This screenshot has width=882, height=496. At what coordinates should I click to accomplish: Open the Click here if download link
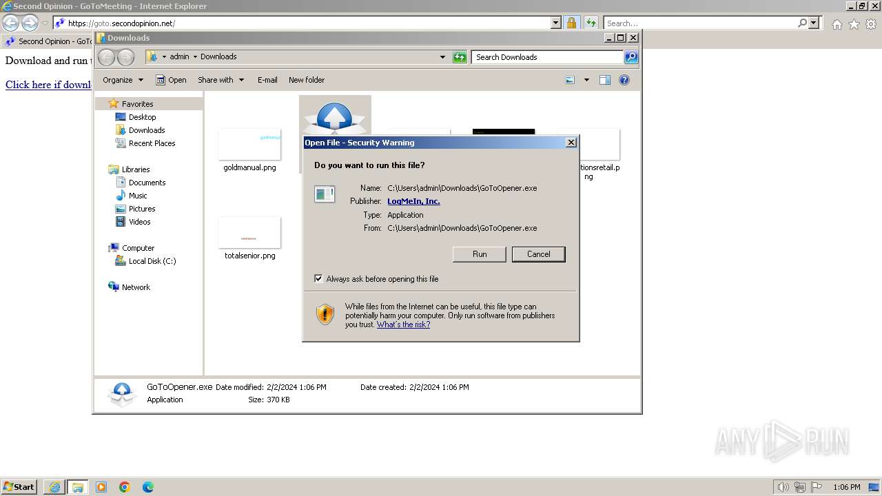[x=48, y=85]
